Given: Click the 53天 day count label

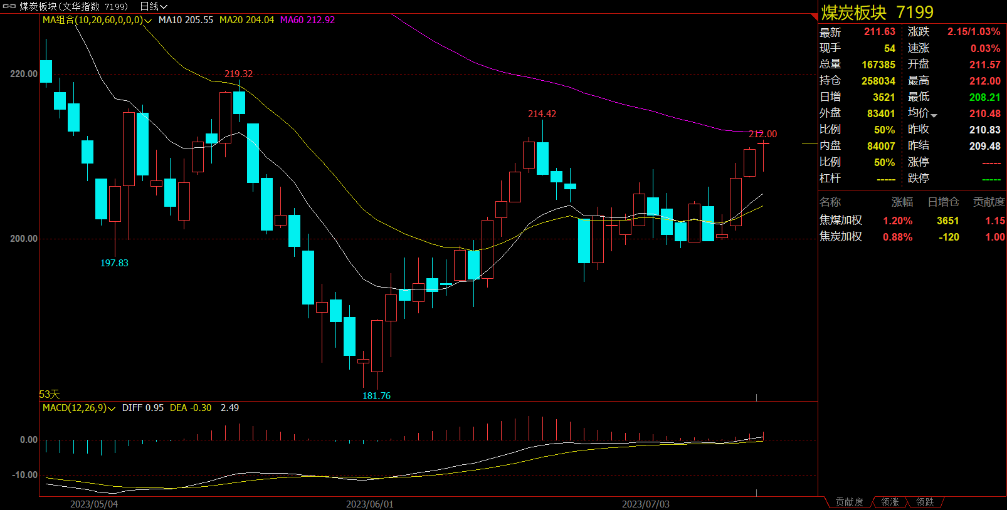Looking at the screenshot, I should point(50,394).
